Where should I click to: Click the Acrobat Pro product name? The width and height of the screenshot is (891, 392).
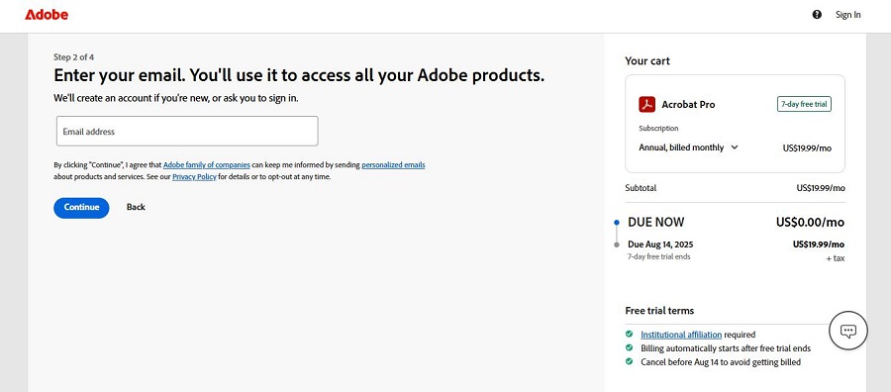tap(688, 105)
